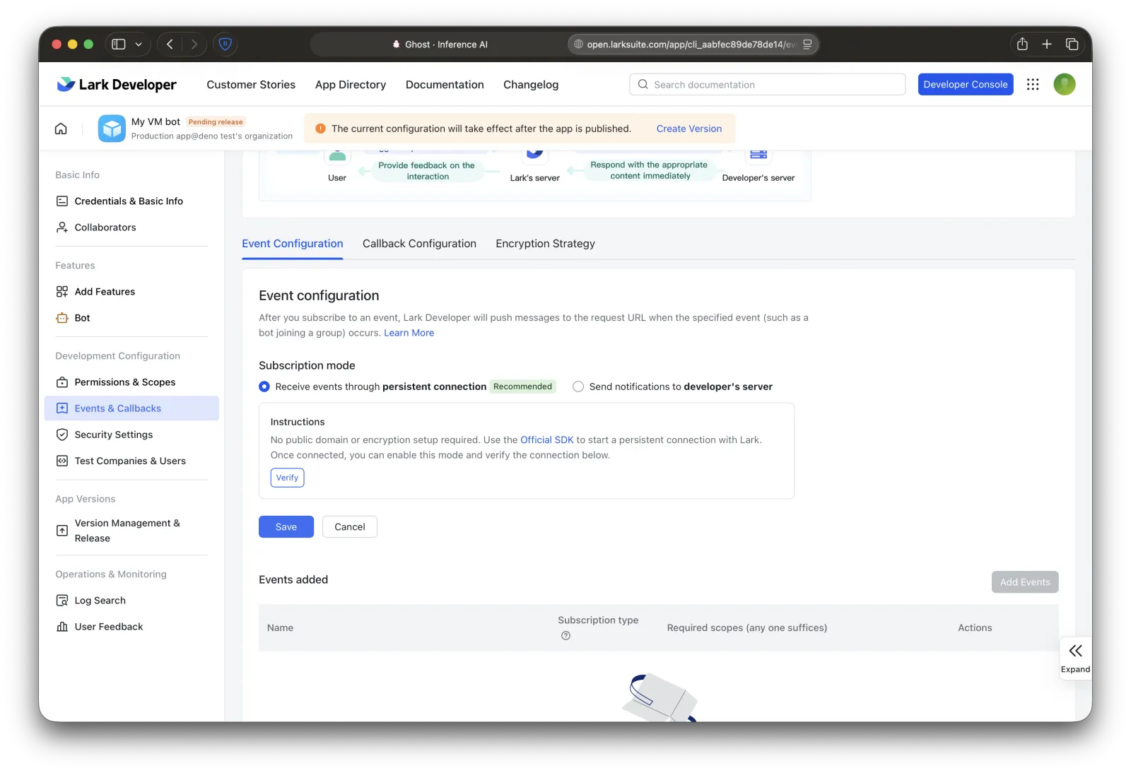Image resolution: width=1131 pixels, height=773 pixels.
Task: Open the Learn More link
Action: [409, 333]
